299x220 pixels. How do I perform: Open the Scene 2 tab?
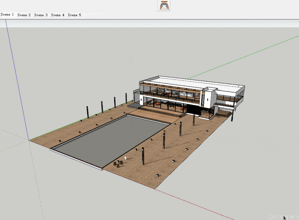[x=24, y=15]
